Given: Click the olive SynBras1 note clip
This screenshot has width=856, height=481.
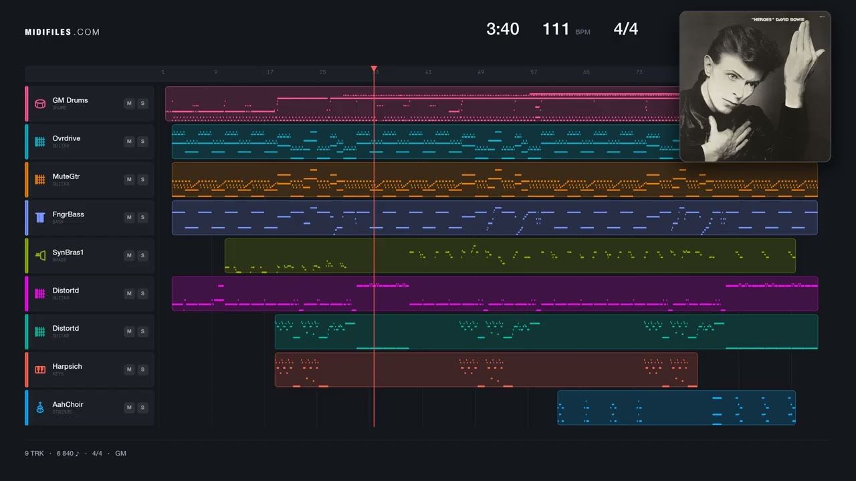Looking at the screenshot, I should (510, 256).
